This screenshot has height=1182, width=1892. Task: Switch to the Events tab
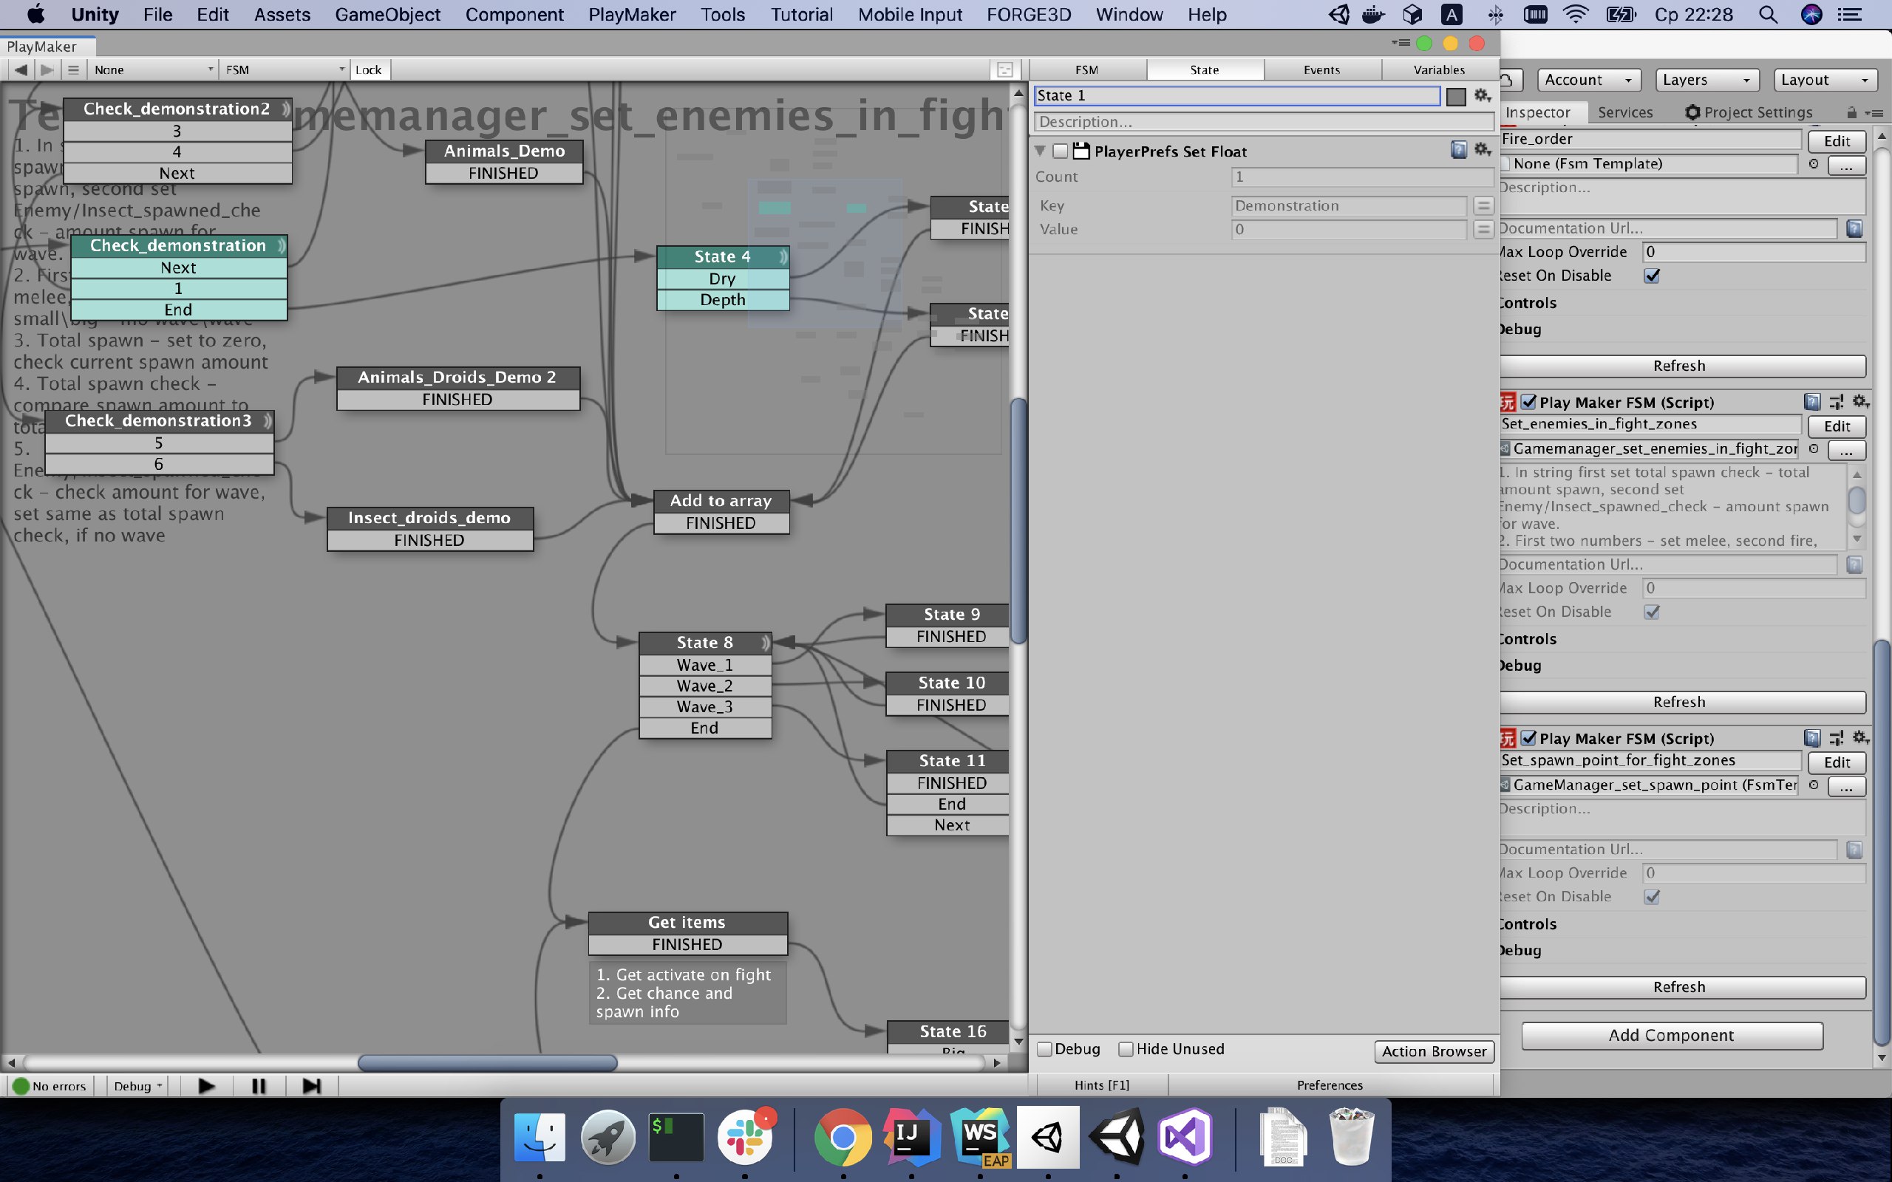tap(1322, 69)
